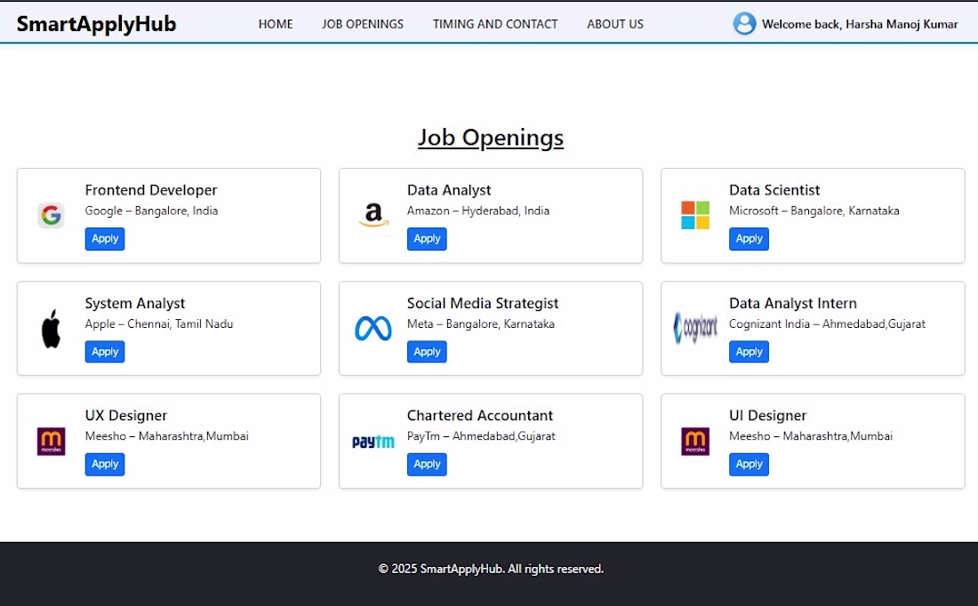
Task: Click Meesho location text under UX Designer
Action: click(166, 436)
